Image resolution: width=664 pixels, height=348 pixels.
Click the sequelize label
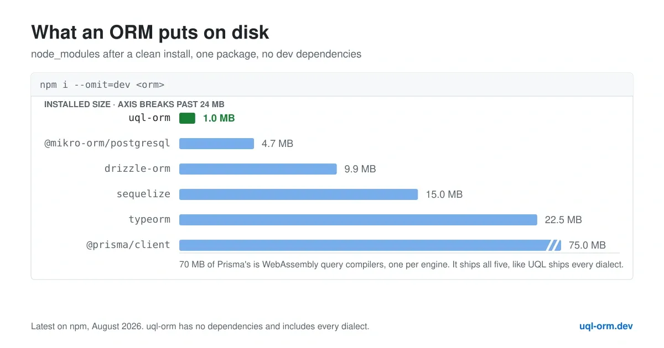point(143,194)
